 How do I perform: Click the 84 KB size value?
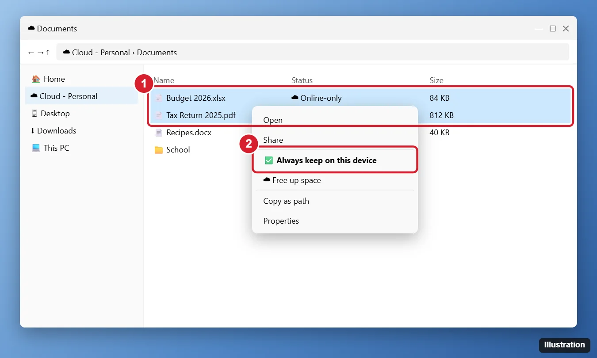click(x=440, y=98)
